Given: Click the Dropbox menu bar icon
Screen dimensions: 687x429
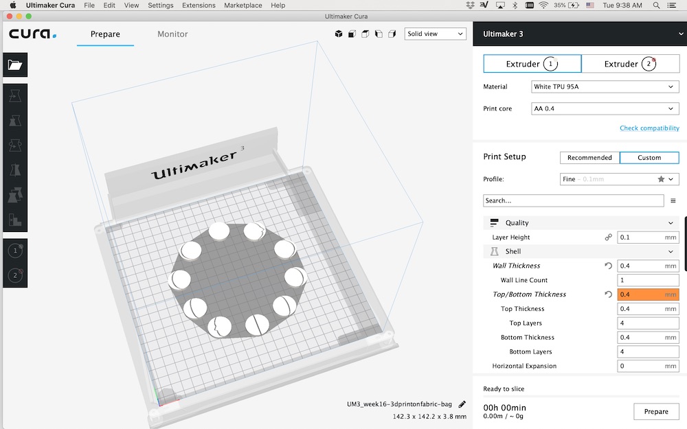Looking at the screenshot, I should [x=470, y=5].
